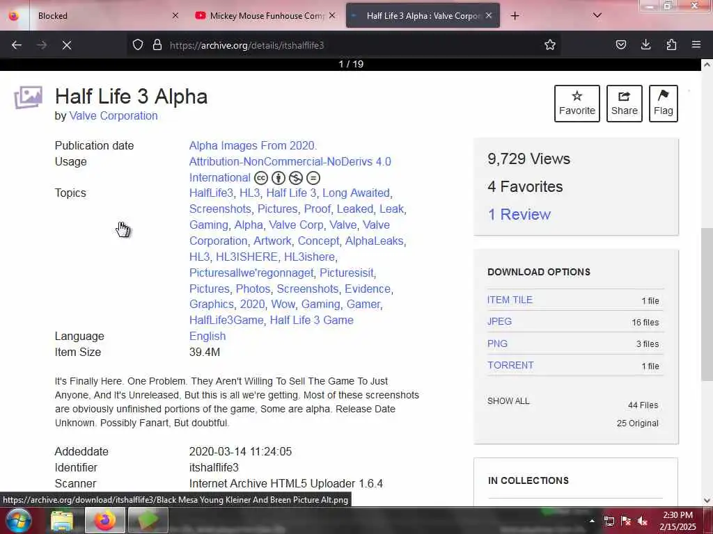Open a new browser tab
This screenshot has width=713, height=534.
[x=515, y=16]
